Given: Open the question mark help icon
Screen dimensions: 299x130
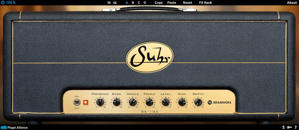Looking at the screenshot, I should pyautogui.click(x=296, y=127).
